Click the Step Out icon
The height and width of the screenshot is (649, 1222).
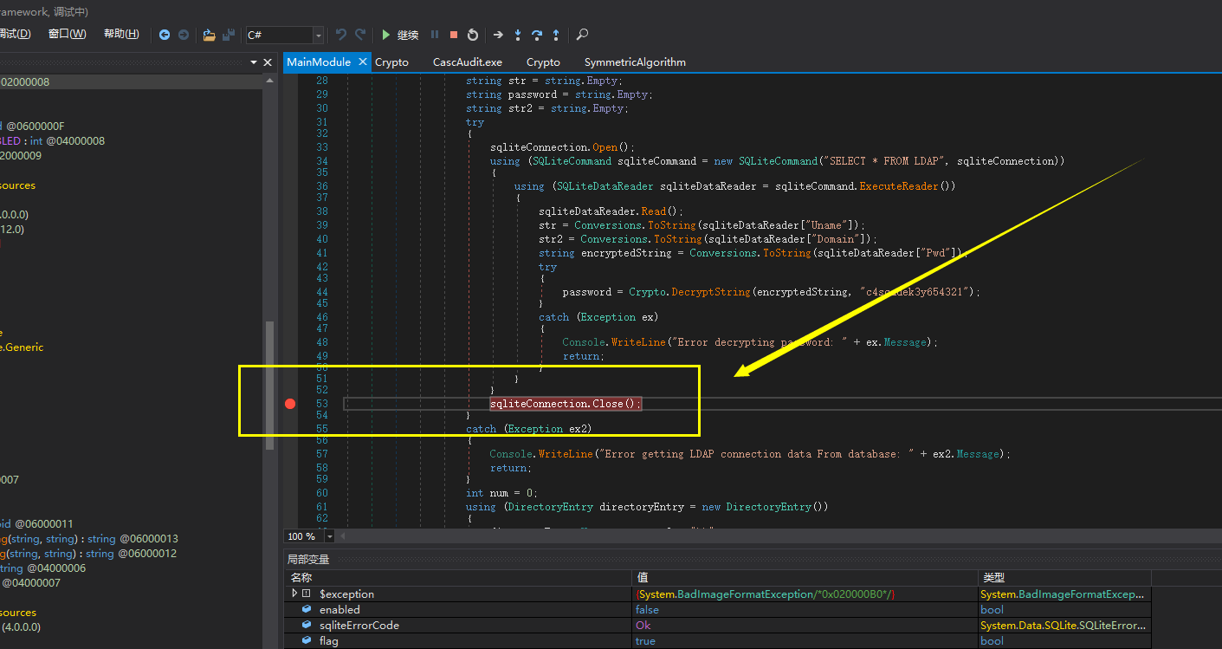(556, 35)
